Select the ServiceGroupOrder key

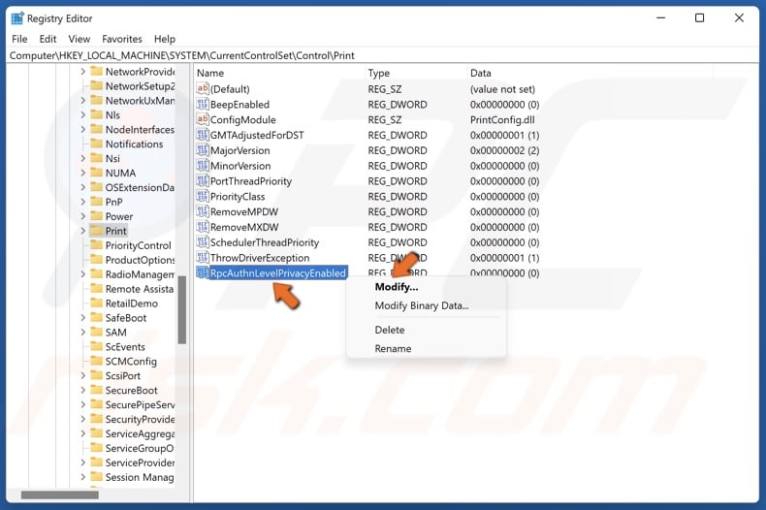click(x=140, y=448)
